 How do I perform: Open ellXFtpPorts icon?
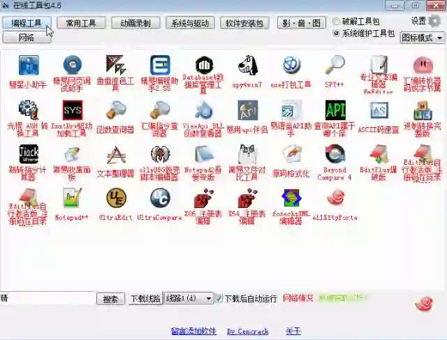point(335,198)
